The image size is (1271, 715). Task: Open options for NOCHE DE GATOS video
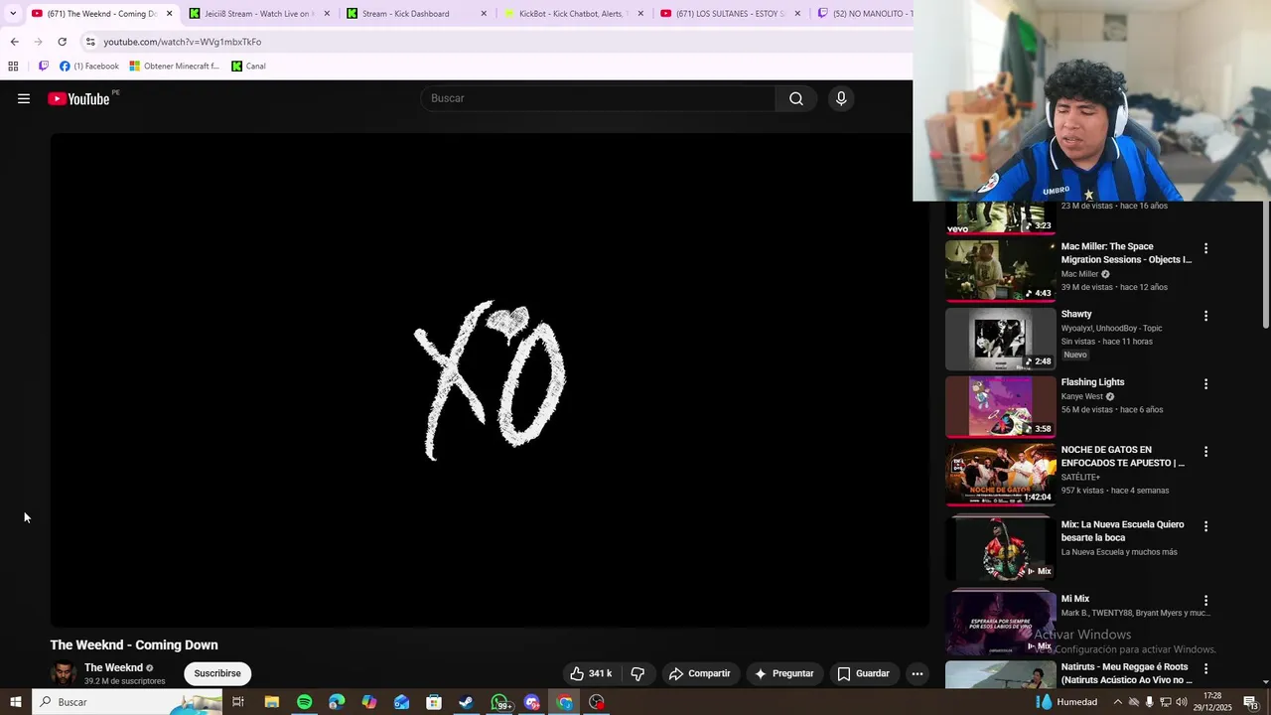click(x=1206, y=451)
